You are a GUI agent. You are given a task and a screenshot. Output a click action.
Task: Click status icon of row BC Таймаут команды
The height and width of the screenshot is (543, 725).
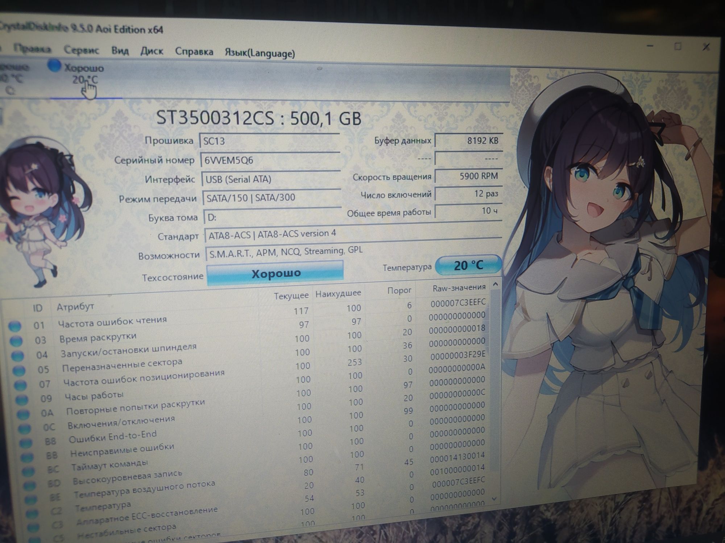[29, 472]
